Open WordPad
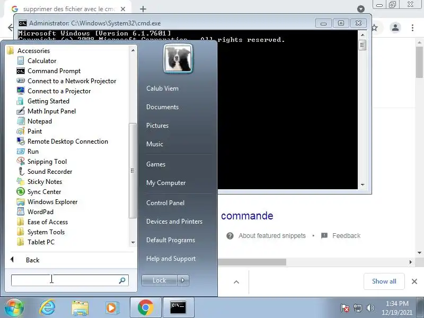Viewport: 424px width, 318px height. 35,211
